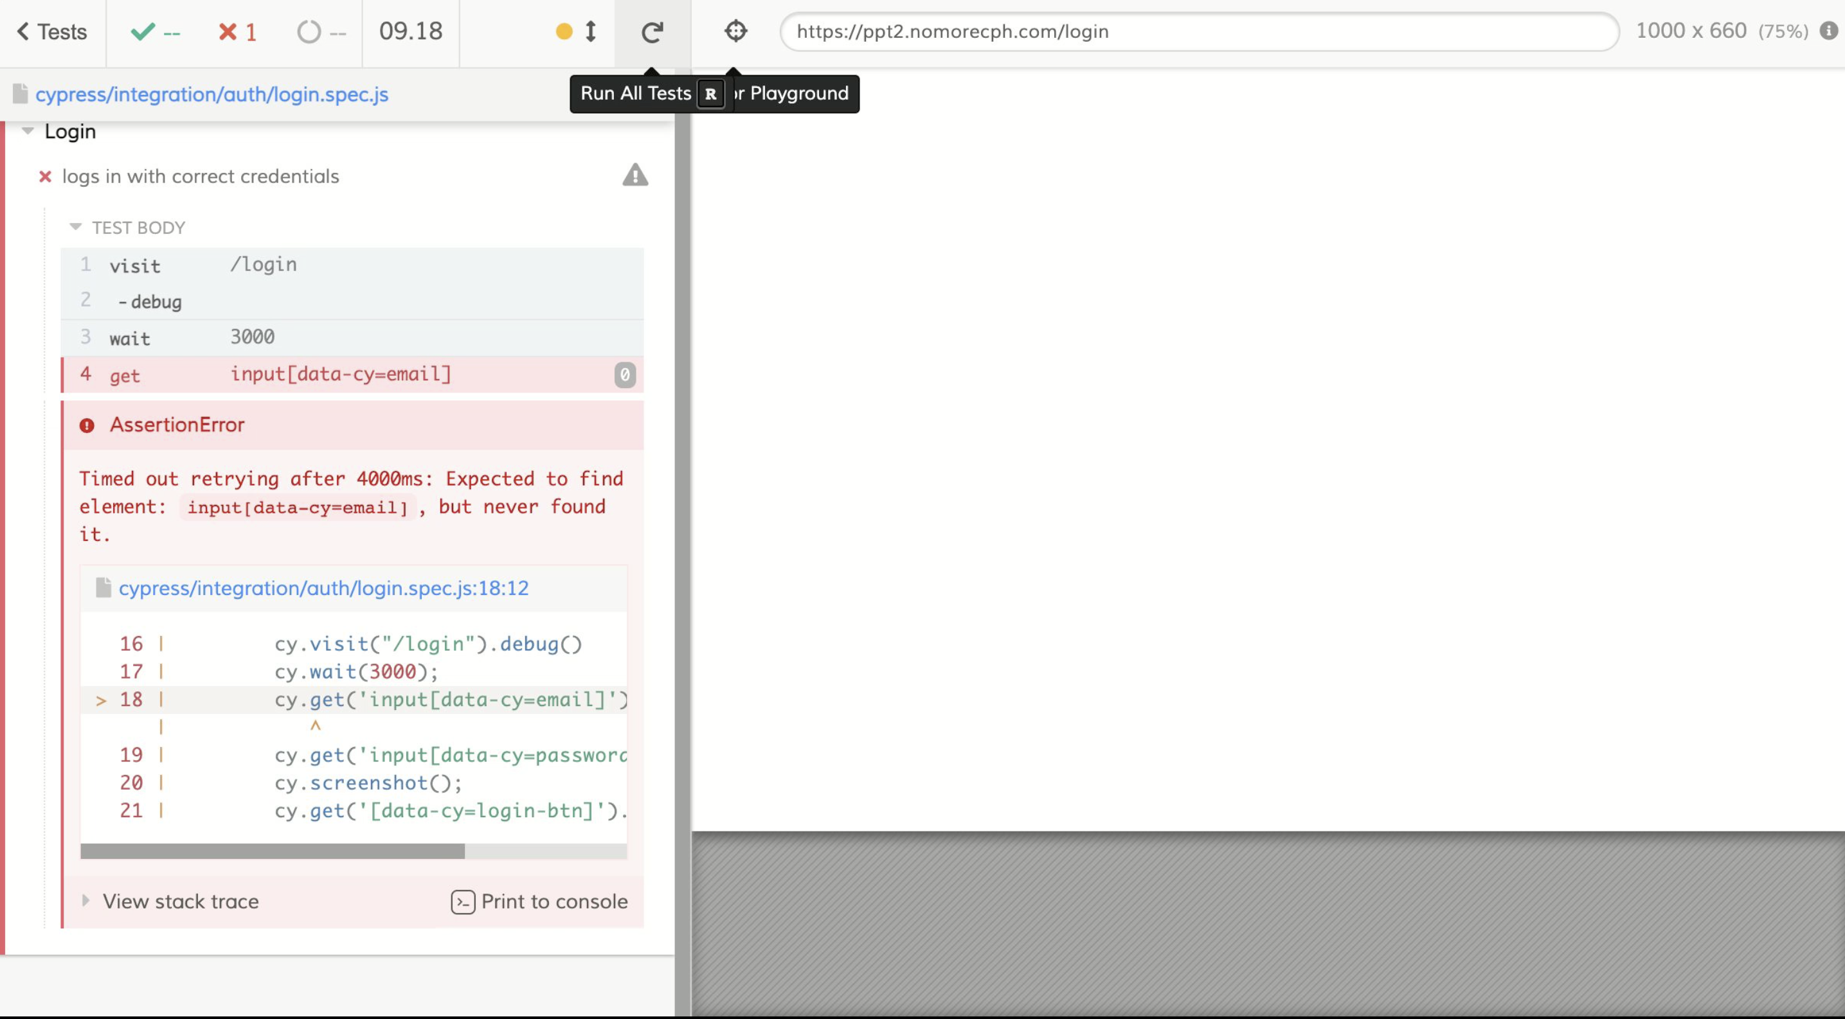Click code line 16 cy.visit login
1845x1019 pixels.
(x=354, y=644)
